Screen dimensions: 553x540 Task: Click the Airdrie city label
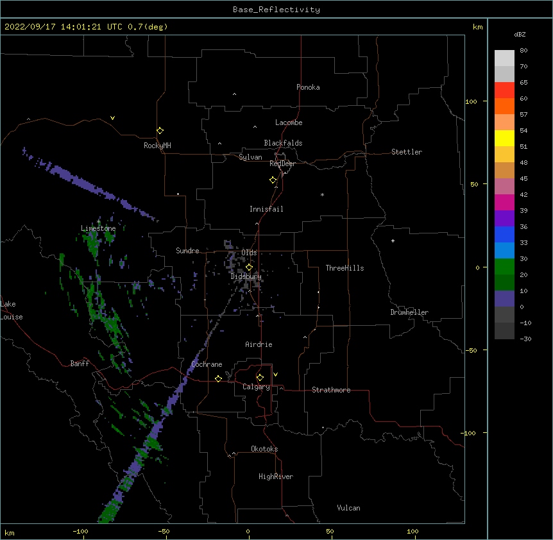(259, 344)
